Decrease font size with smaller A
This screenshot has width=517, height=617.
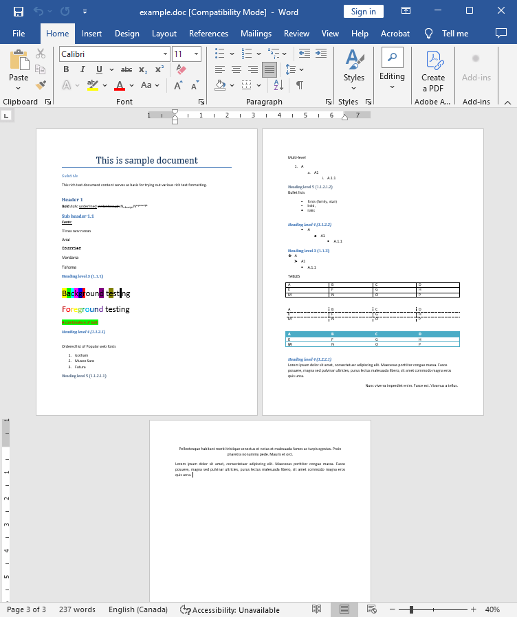click(195, 85)
